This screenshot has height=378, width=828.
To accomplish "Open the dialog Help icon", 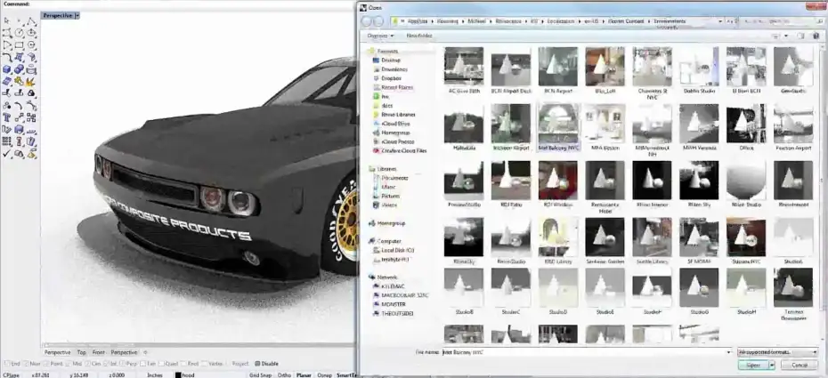I will pos(815,36).
